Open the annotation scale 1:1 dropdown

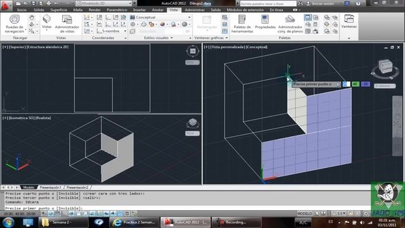339,213
